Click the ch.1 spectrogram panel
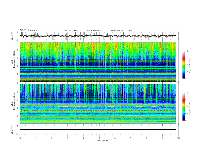 tap(98, 62)
